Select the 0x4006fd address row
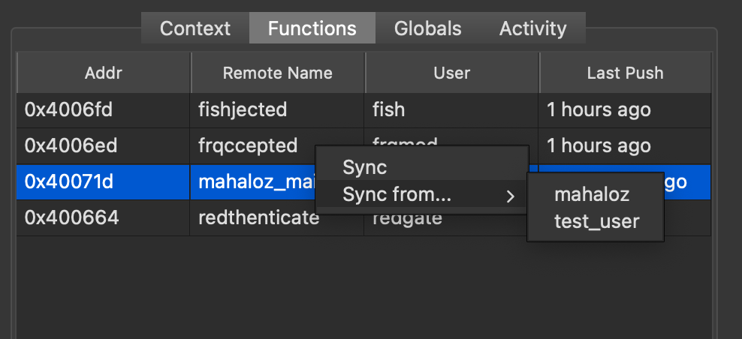The image size is (742, 339). (x=68, y=109)
